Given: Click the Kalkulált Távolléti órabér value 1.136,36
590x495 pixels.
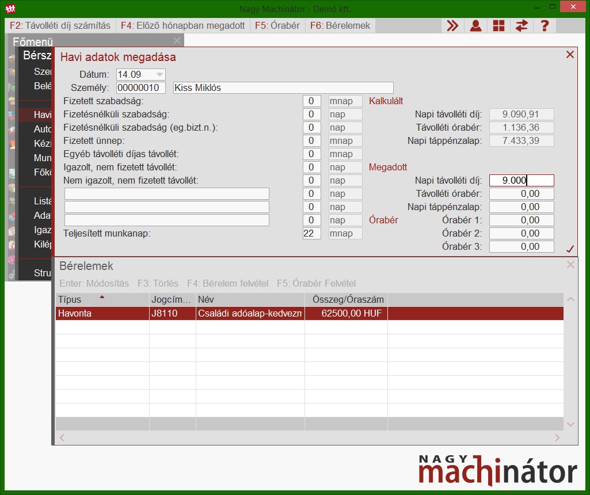Looking at the screenshot, I should (522, 128).
